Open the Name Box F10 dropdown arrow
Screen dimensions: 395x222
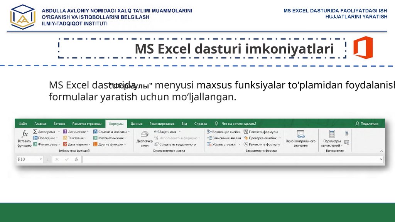coord(41,159)
